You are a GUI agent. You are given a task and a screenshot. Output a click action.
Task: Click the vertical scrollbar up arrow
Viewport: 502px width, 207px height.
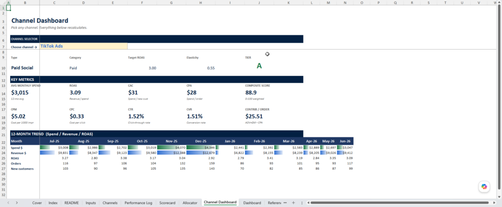(x=499, y=2)
